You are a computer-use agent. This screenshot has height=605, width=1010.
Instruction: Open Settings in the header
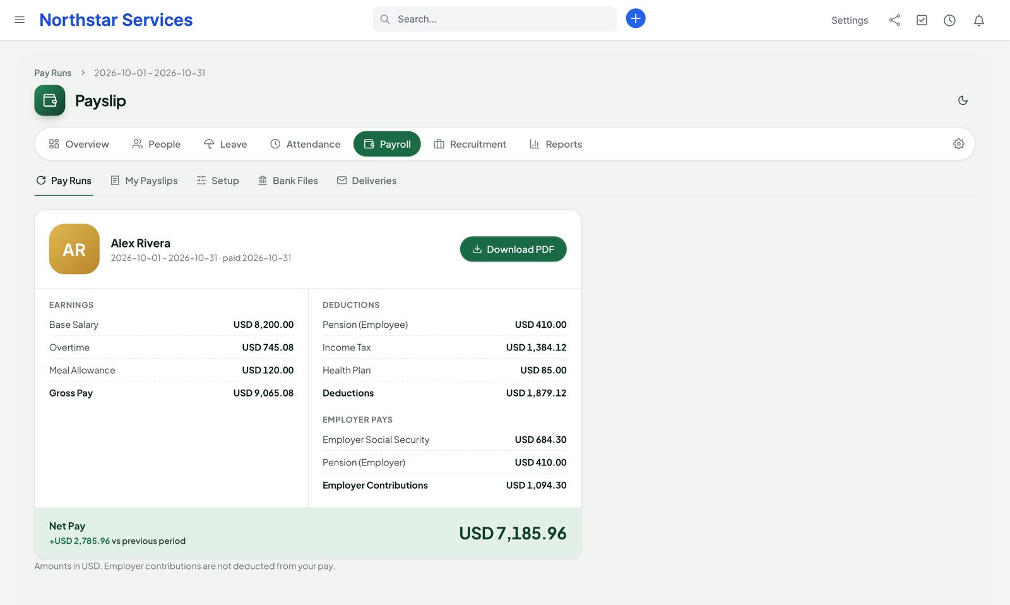pos(850,20)
